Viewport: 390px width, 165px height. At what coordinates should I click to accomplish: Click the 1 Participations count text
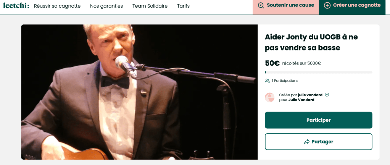point(285,81)
